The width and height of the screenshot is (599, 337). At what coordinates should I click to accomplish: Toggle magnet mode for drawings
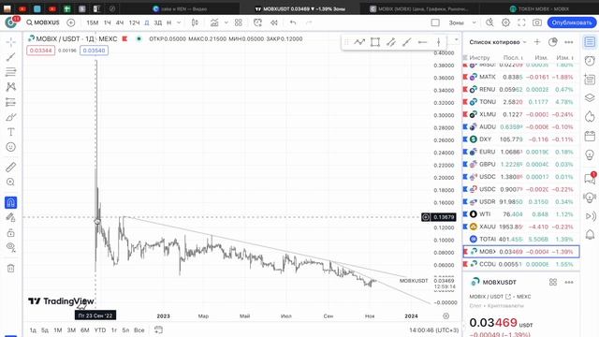(10, 202)
